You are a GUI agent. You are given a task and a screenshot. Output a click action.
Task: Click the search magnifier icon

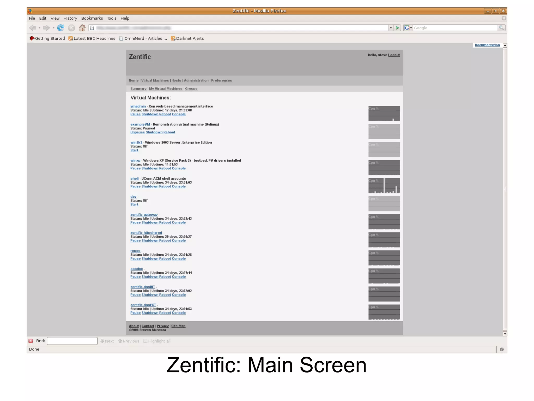(501, 28)
